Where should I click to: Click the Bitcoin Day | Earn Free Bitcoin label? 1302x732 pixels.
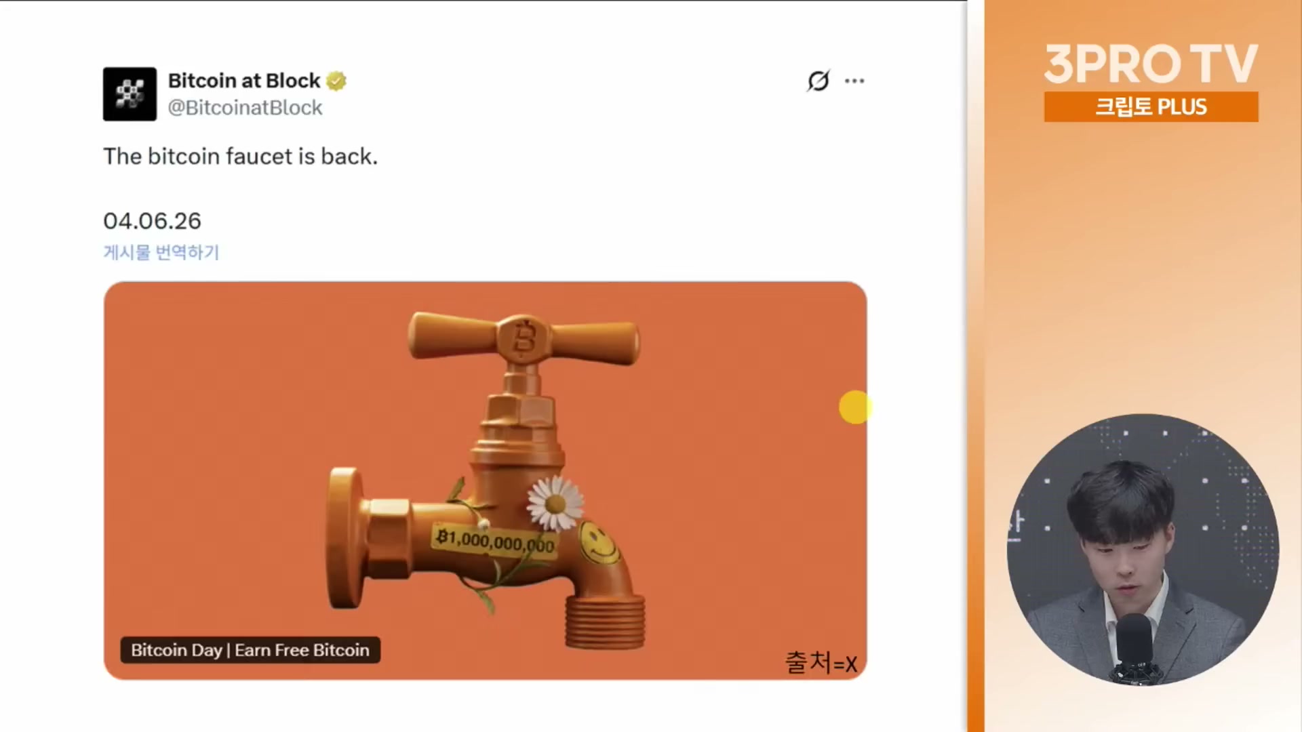250,650
